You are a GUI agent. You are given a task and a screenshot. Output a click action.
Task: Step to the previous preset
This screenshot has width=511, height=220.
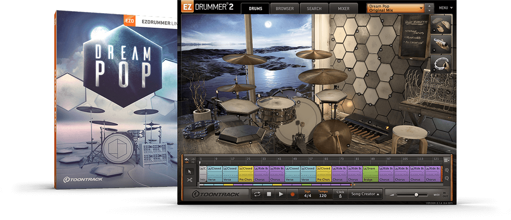tap(430, 6)
